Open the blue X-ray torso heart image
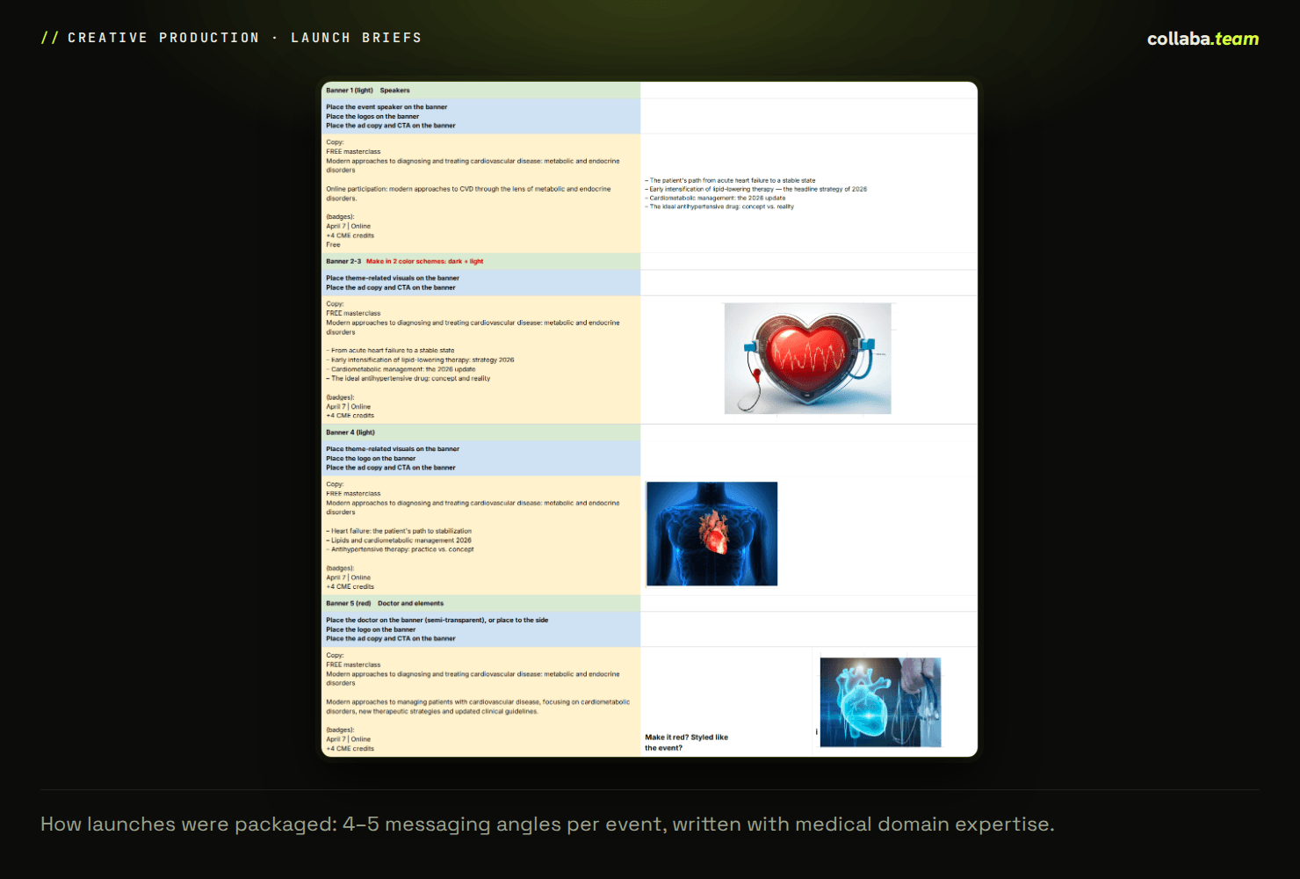1300x879 pixels. point(711,534)
